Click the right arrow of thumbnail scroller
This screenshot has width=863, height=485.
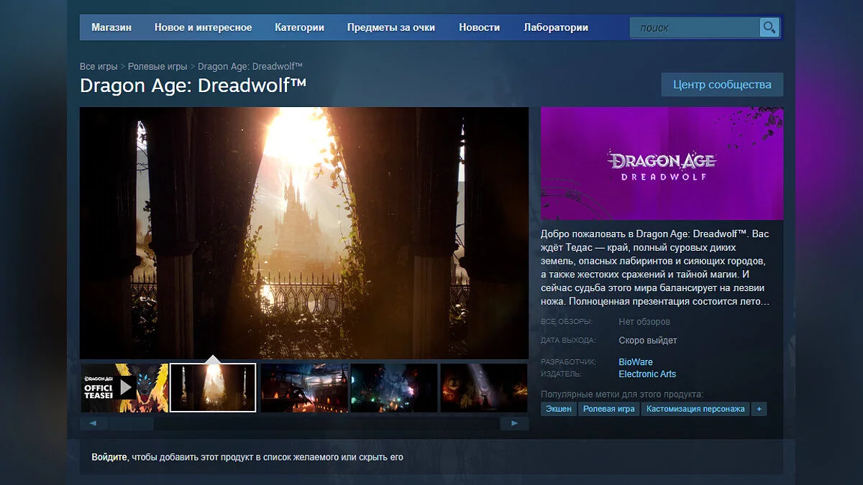click(514, 424)
